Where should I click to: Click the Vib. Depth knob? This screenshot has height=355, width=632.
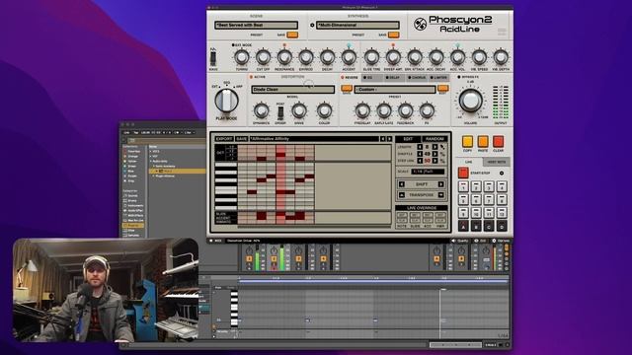(501, 57)
